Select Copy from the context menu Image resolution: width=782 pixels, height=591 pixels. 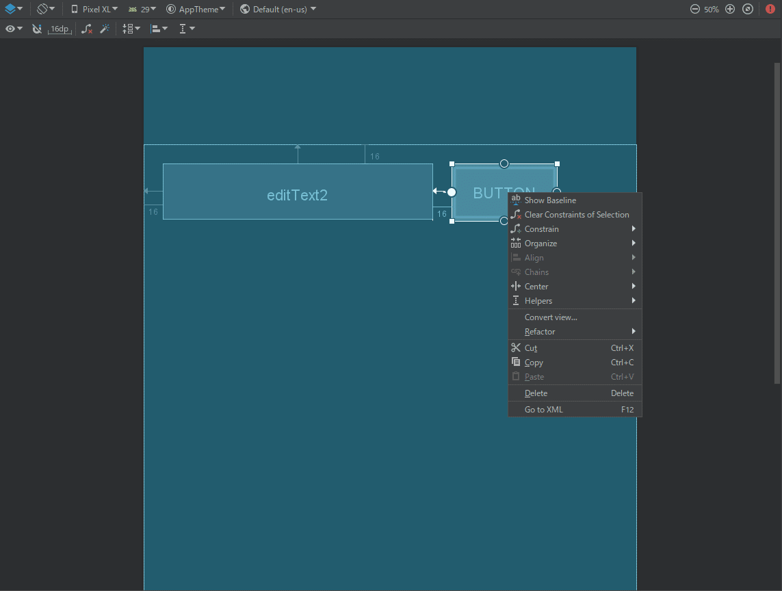(x=575, y=363)
